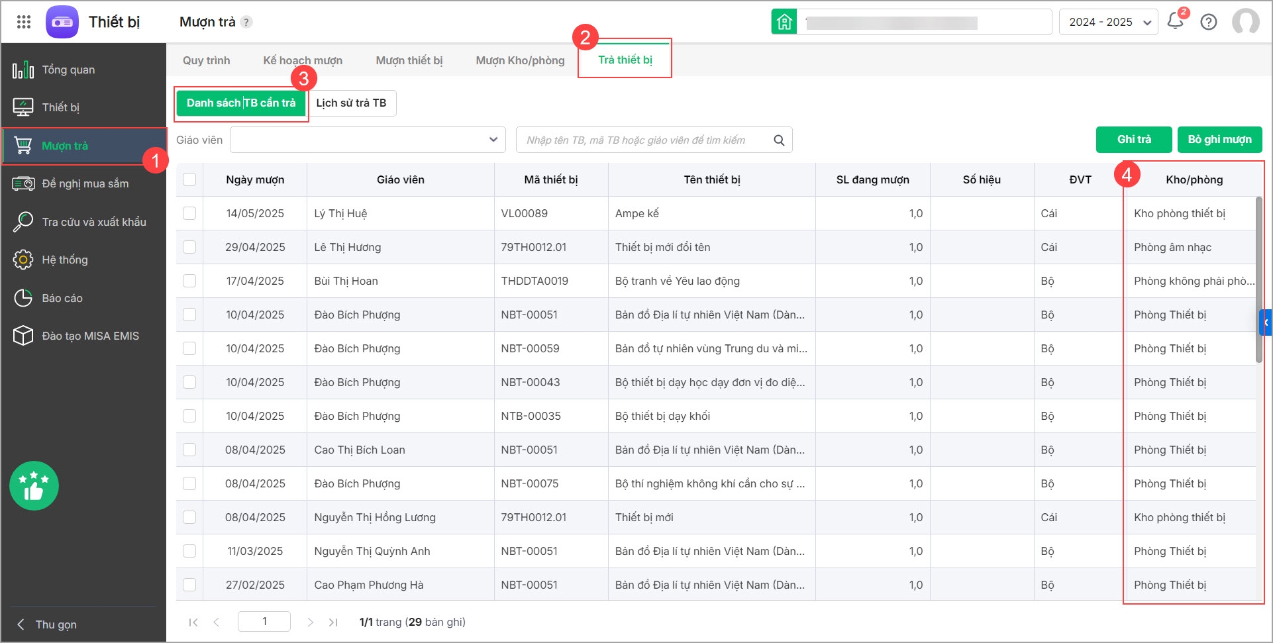Go to the last page arrow
Screen dimensions: 1273x643
point(333,622)
